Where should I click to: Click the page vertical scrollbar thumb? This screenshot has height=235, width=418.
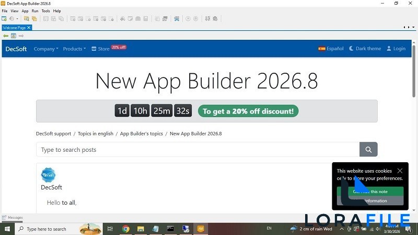click(413, 71)
